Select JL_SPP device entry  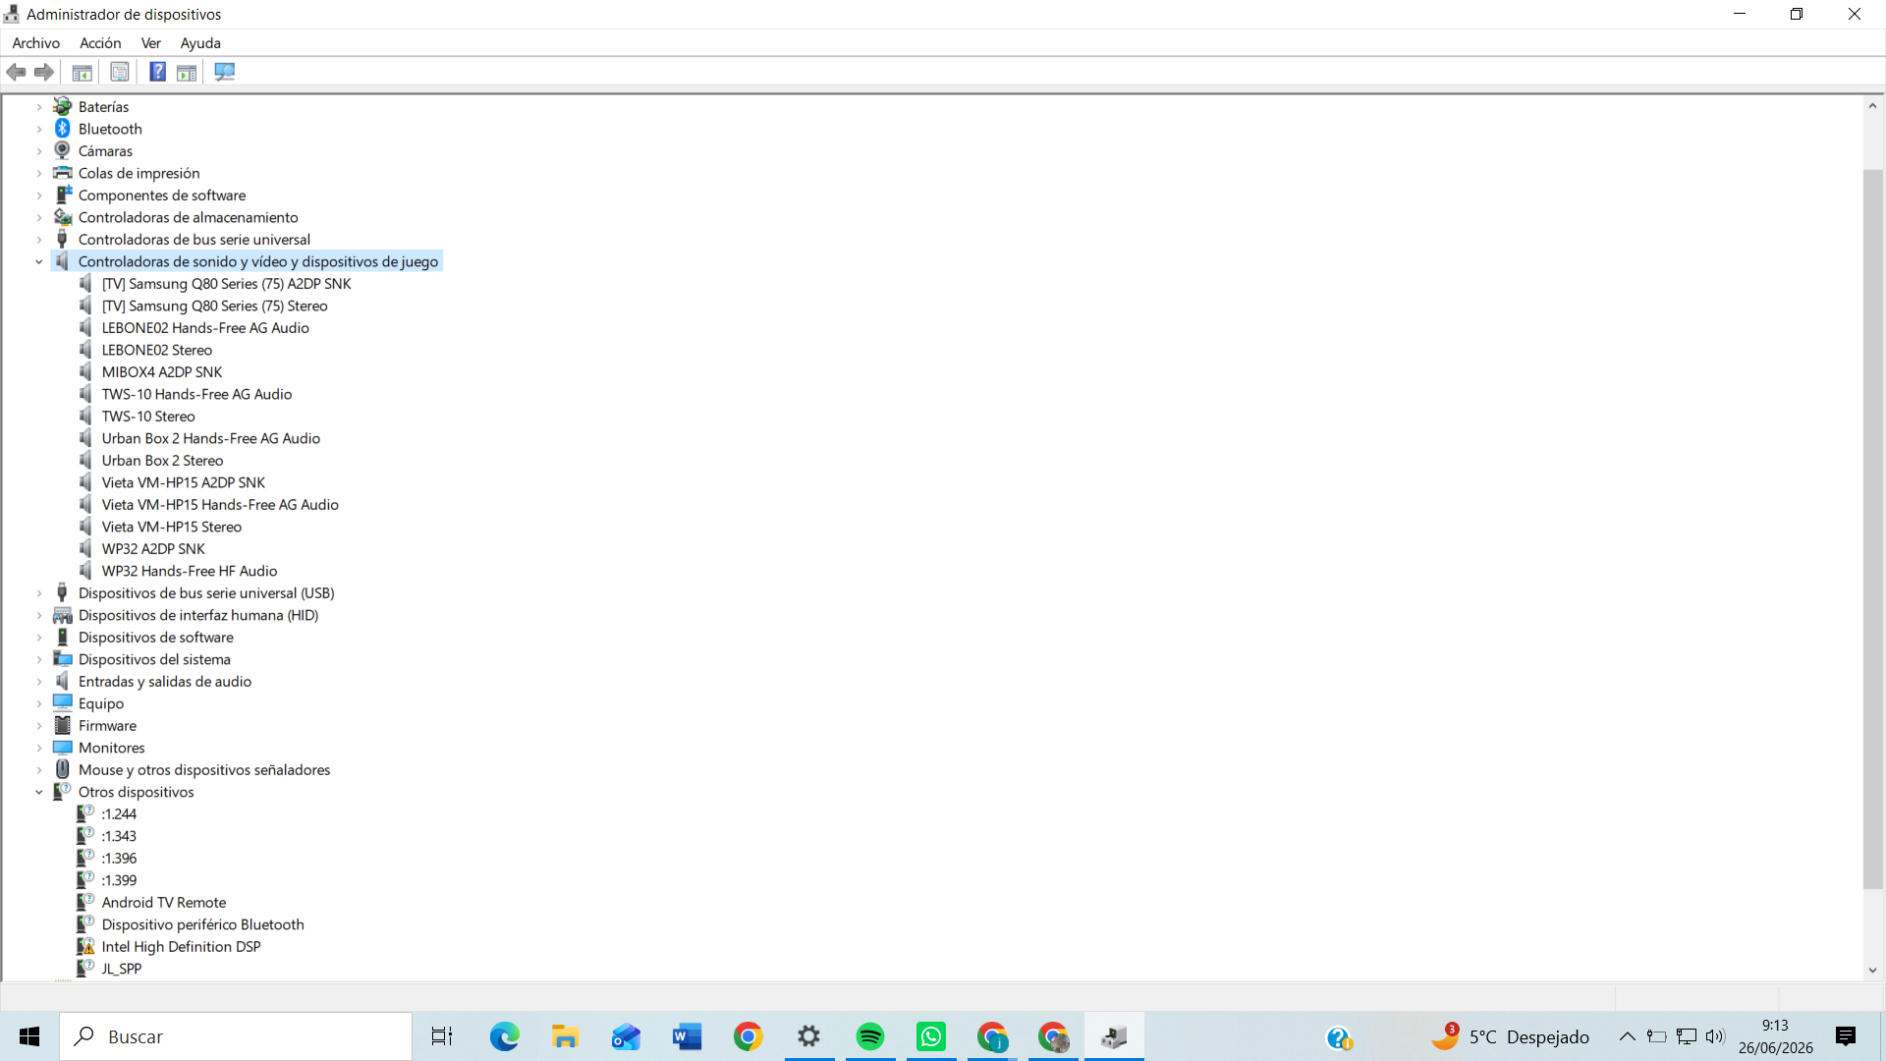coord(122,969)
